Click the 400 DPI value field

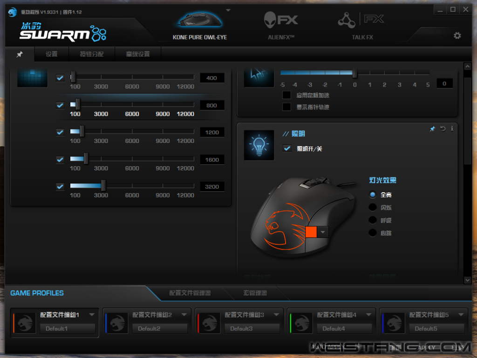tap(212, 78)
